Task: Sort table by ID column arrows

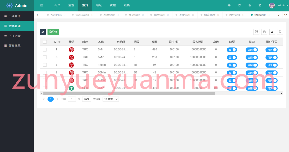Action: (x=59, y=42)
